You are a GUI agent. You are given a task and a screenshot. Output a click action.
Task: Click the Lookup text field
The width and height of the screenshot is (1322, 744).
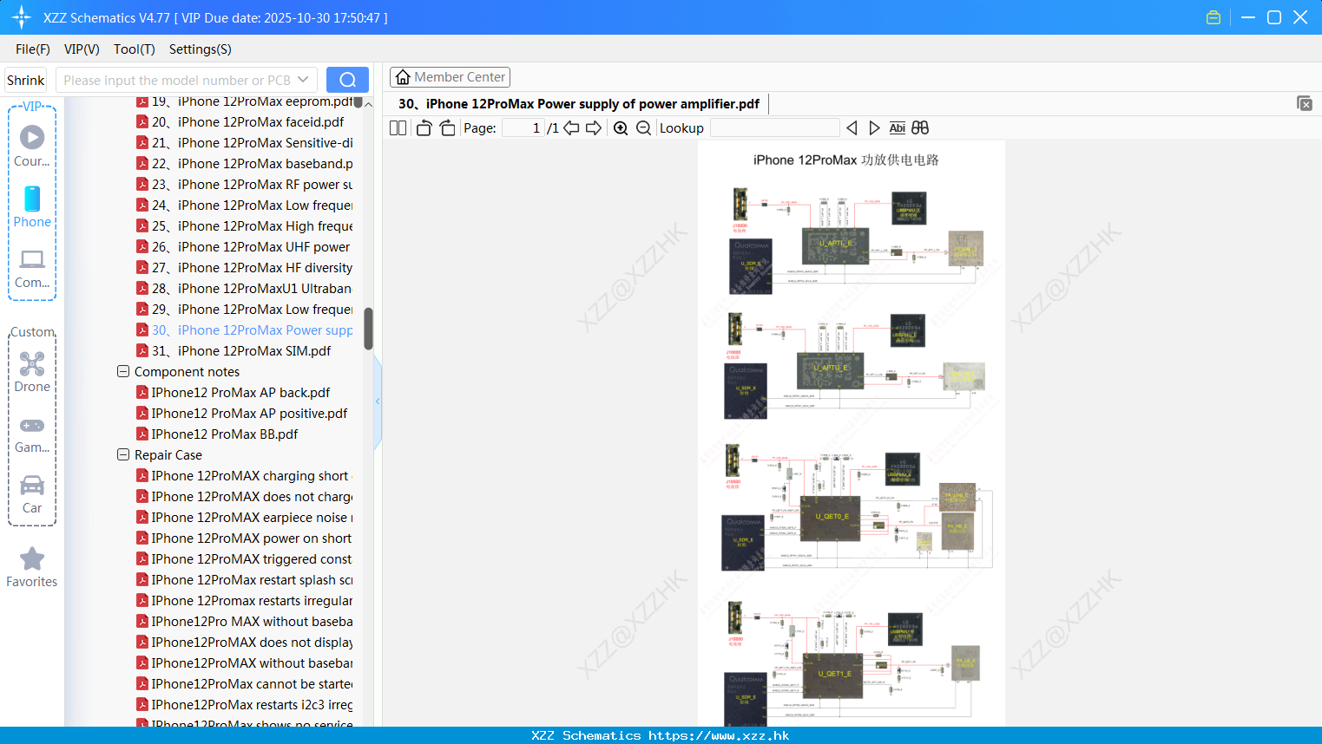tap(774, 128)
